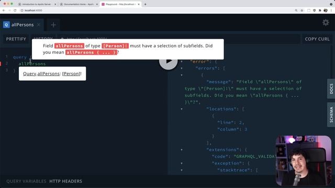Open the Playground settings gear

click(326, 22)
